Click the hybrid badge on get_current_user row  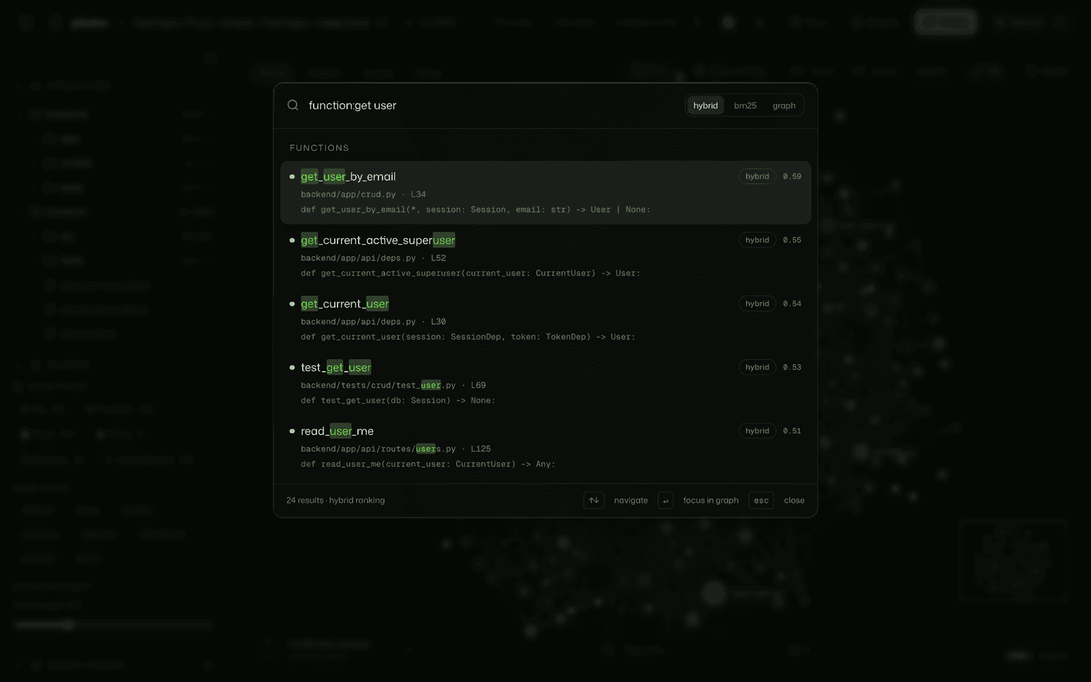(x=757, y=303)
